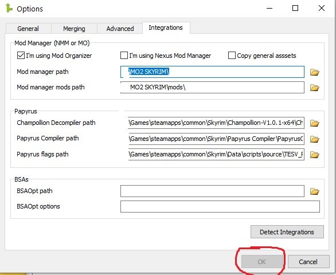Click the "Papyrus flags path" label

click(x=42, y=154)
